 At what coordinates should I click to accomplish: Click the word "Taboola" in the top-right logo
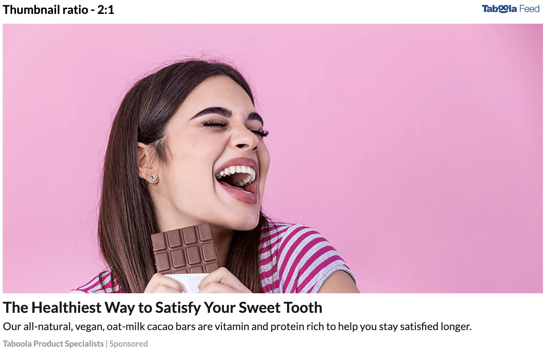(499, 9)
